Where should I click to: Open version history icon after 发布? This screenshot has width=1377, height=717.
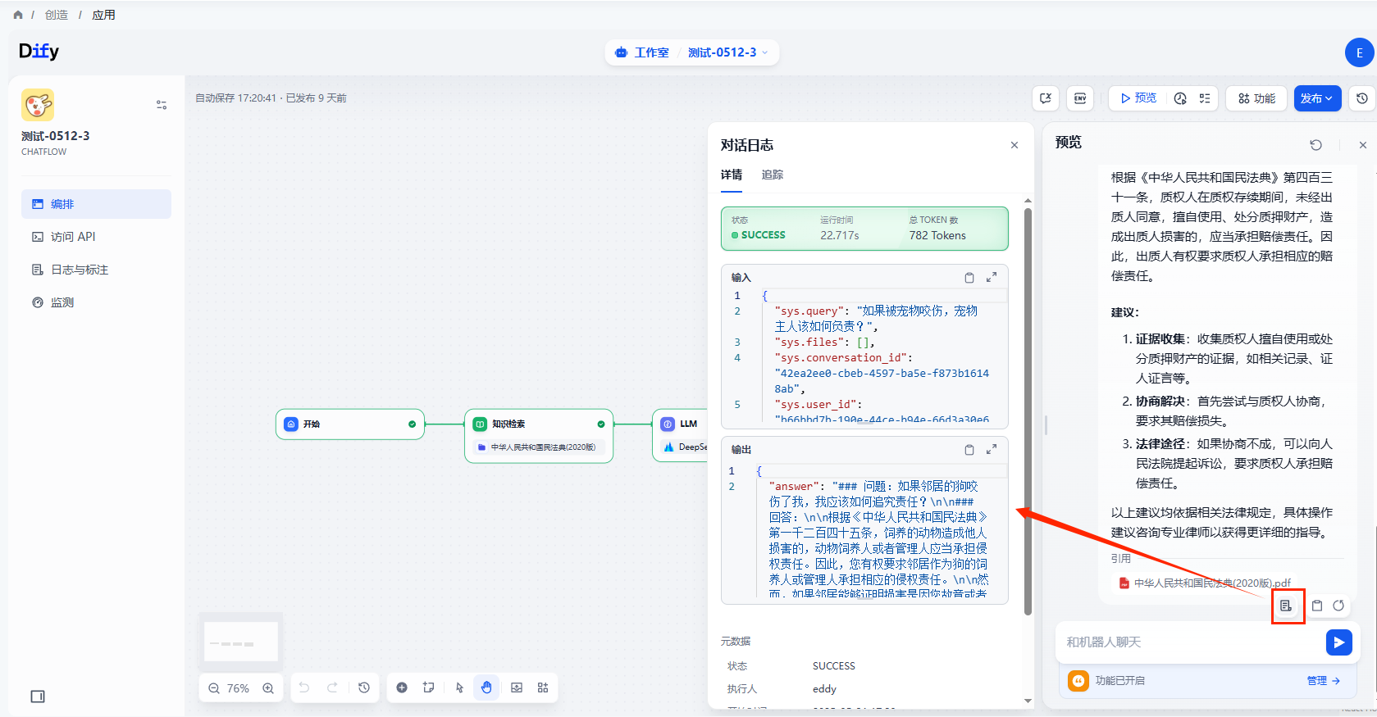[1362, 98]
